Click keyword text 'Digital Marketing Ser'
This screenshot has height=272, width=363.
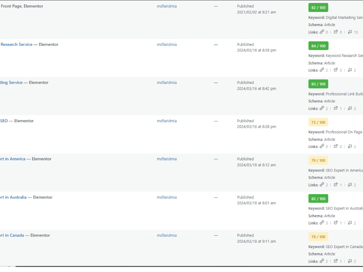tap(344, 17)
